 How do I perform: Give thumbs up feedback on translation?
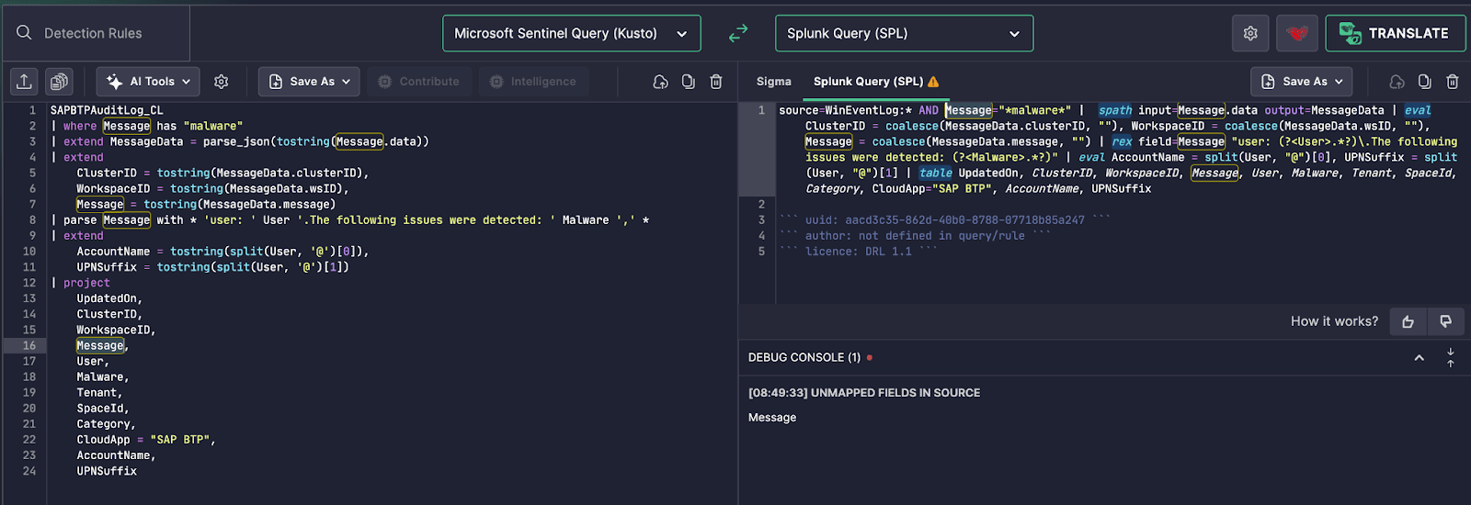click(1408, 321)
